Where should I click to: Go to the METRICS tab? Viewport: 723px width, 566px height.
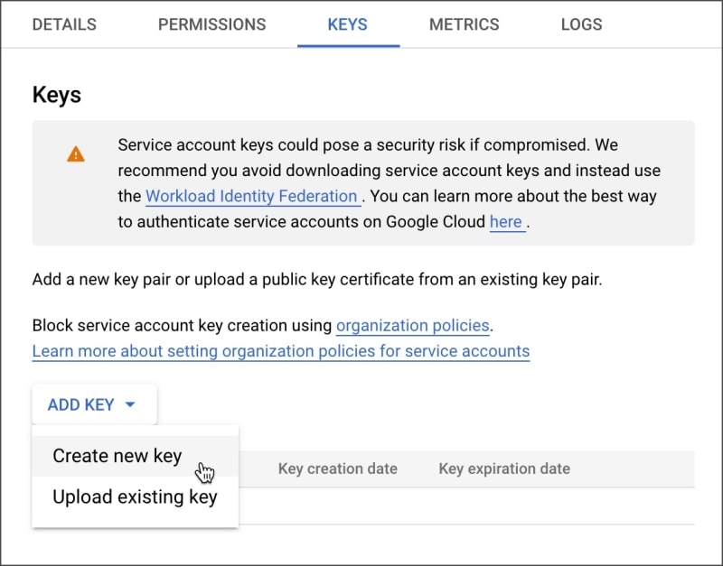(464, 24)
